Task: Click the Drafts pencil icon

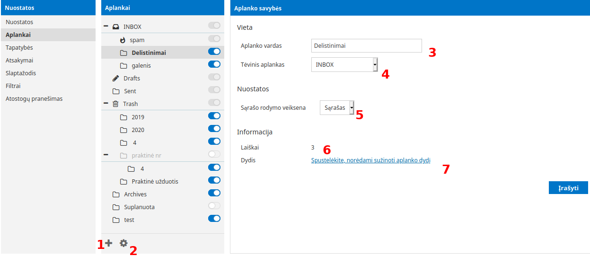Action: (115, 78)
